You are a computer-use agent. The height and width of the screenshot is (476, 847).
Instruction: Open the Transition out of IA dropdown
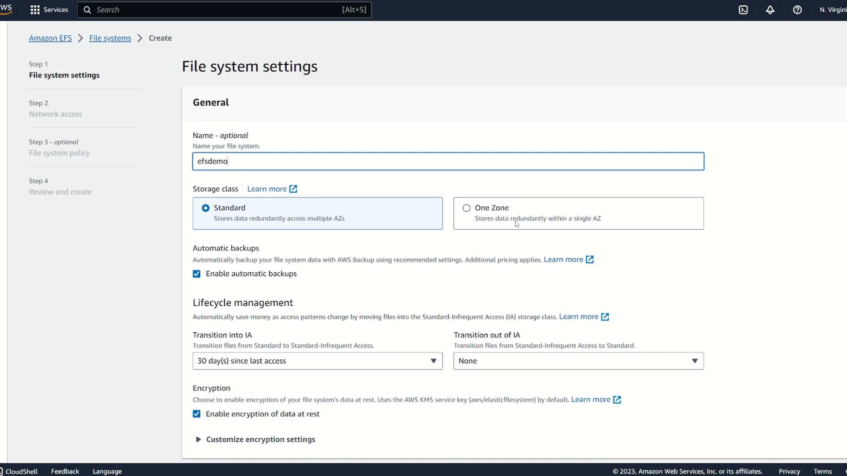tap(578, 361)
